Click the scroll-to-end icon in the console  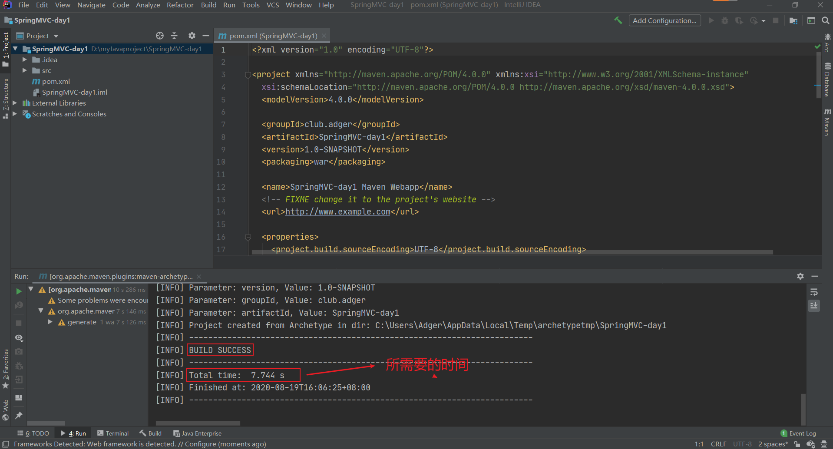[x=814, y=306]
